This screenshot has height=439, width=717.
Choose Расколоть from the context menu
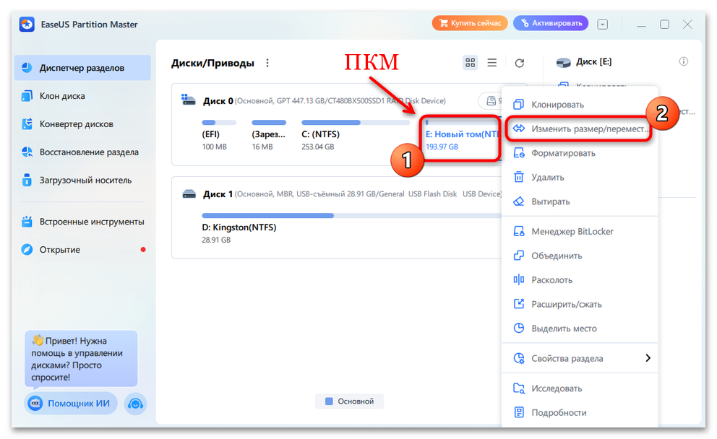[x=580, y=280]
